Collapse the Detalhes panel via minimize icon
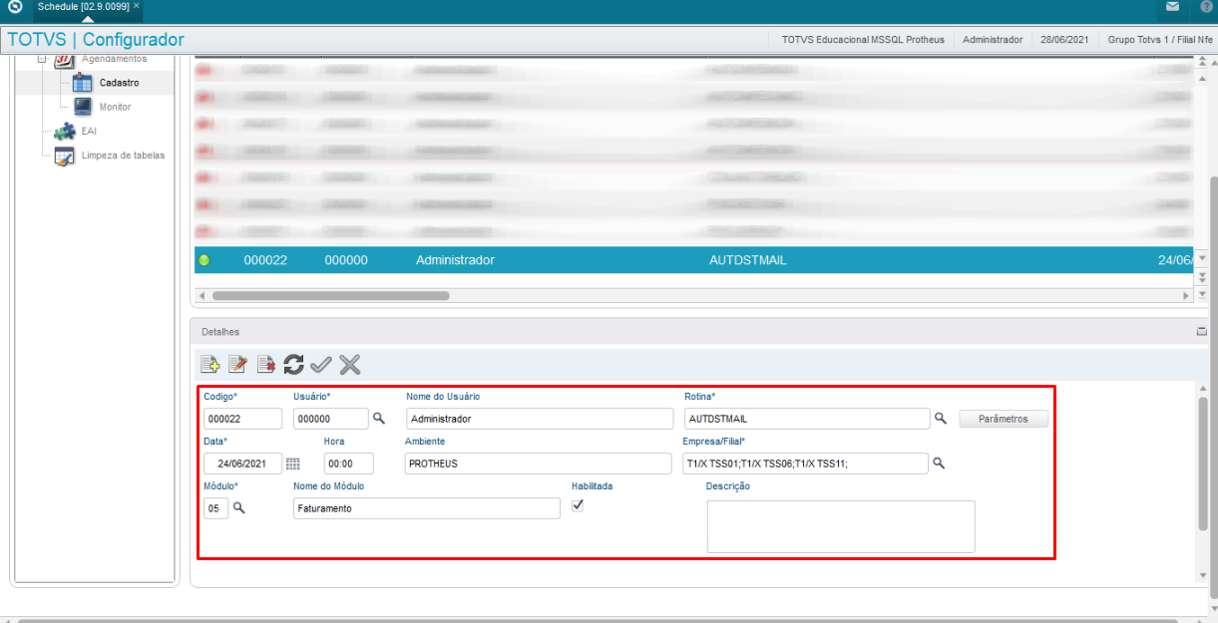Viewport: 1218px width, 623px height. 1201,331
